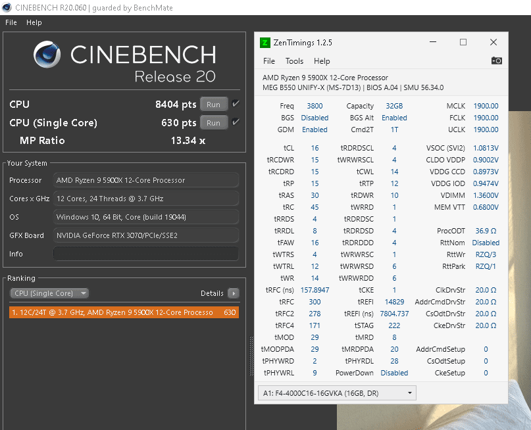Viewport: 531px width, 430px height.
Task: Close the ZenTimings window
Action: click(493, 42)
